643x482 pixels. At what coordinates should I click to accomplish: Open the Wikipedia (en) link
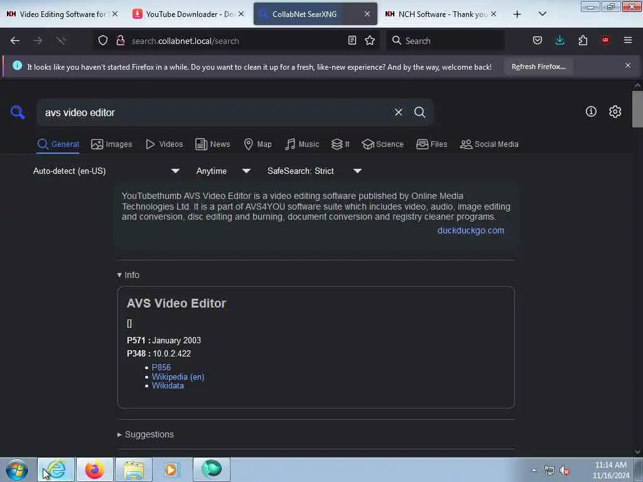coord(178,377)
